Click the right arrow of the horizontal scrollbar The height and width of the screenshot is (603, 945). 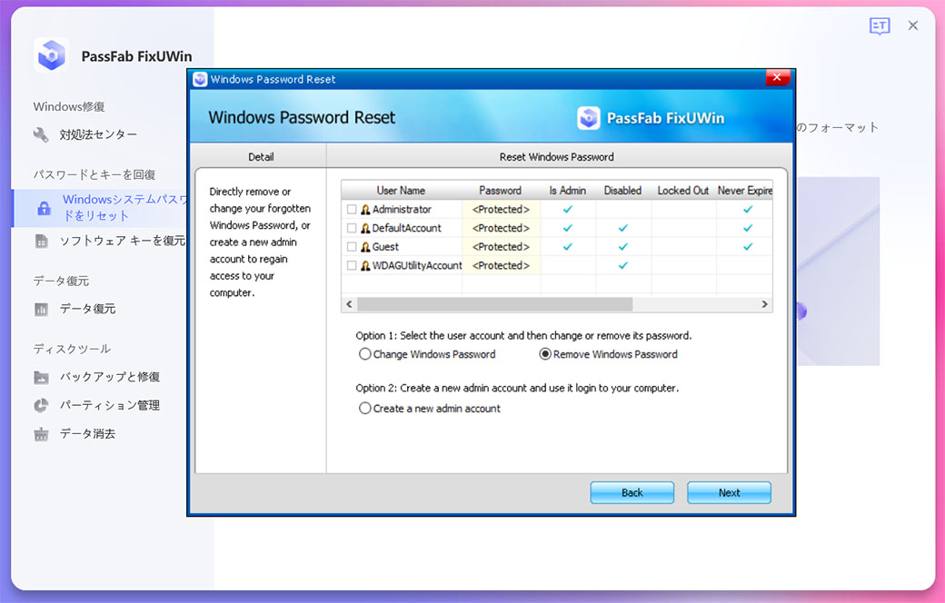pos(765,304)
